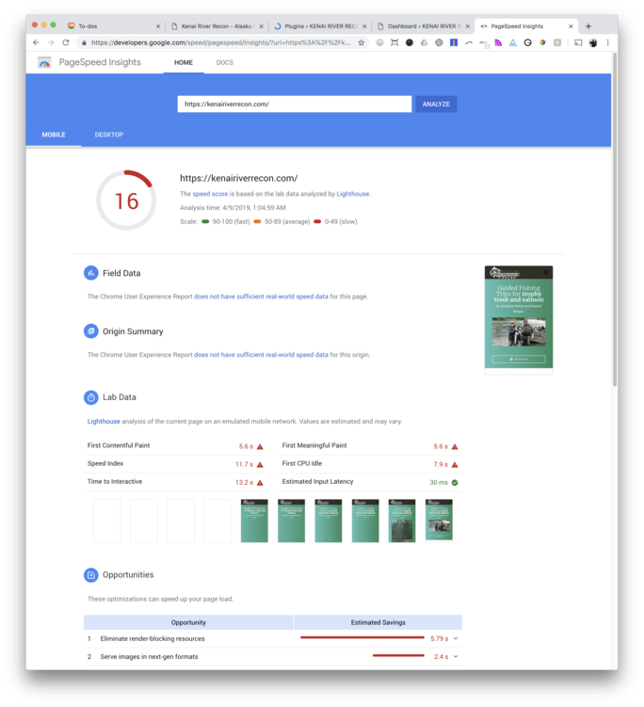Click the Field Data section icon

click(91, 273)
